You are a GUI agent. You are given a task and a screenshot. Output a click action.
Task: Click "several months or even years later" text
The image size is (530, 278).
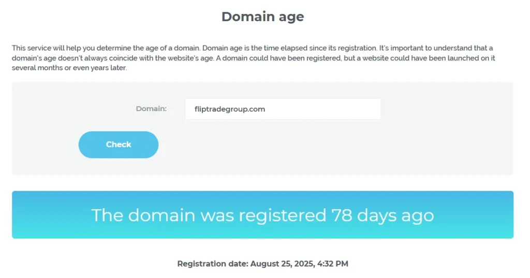pos(69,68)
